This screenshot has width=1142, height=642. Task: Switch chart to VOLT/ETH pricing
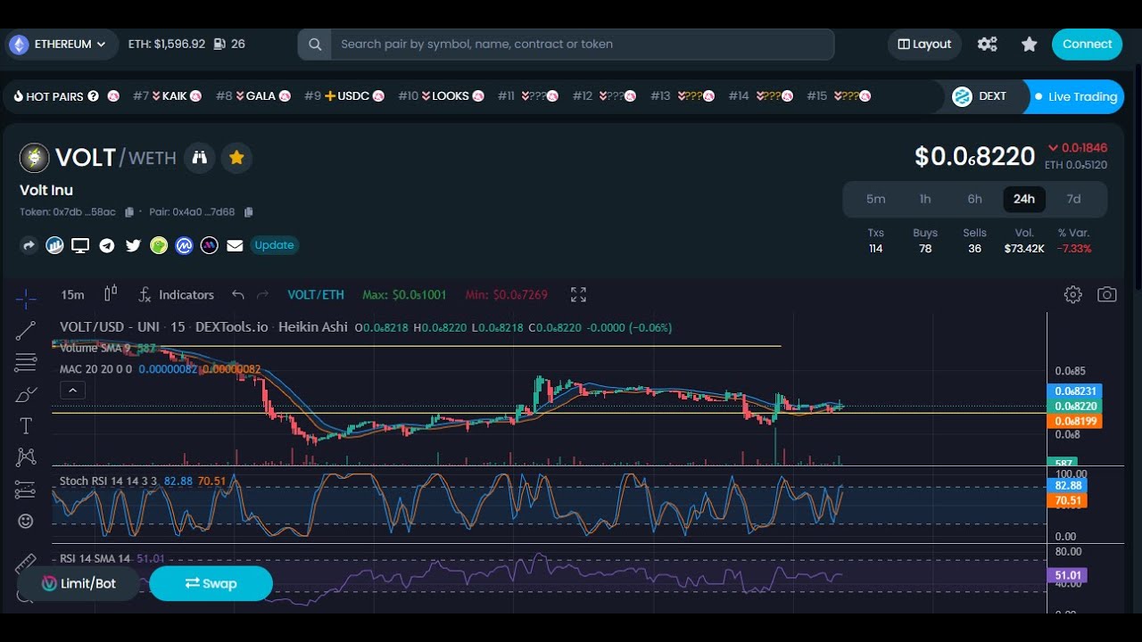[x=316, y=294]
